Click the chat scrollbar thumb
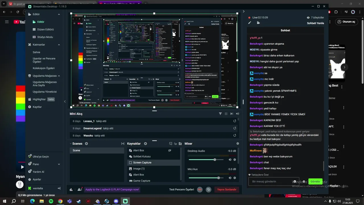 [x=323, y=166]
